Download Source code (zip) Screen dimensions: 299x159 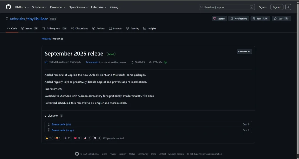coord(59,124)
